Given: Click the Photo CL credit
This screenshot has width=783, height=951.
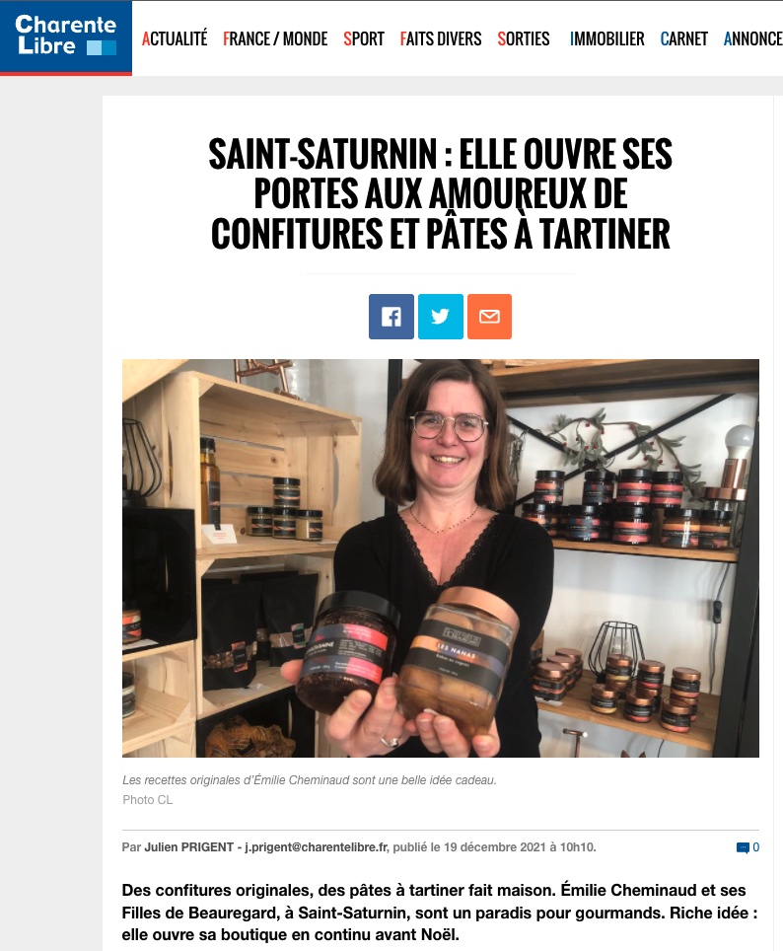Looking at the screenshot, I should (x=147, y=800).
